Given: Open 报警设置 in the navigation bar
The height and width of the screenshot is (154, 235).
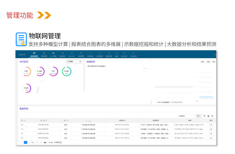Looking at the screenshot, I should [x=109, y=55].
